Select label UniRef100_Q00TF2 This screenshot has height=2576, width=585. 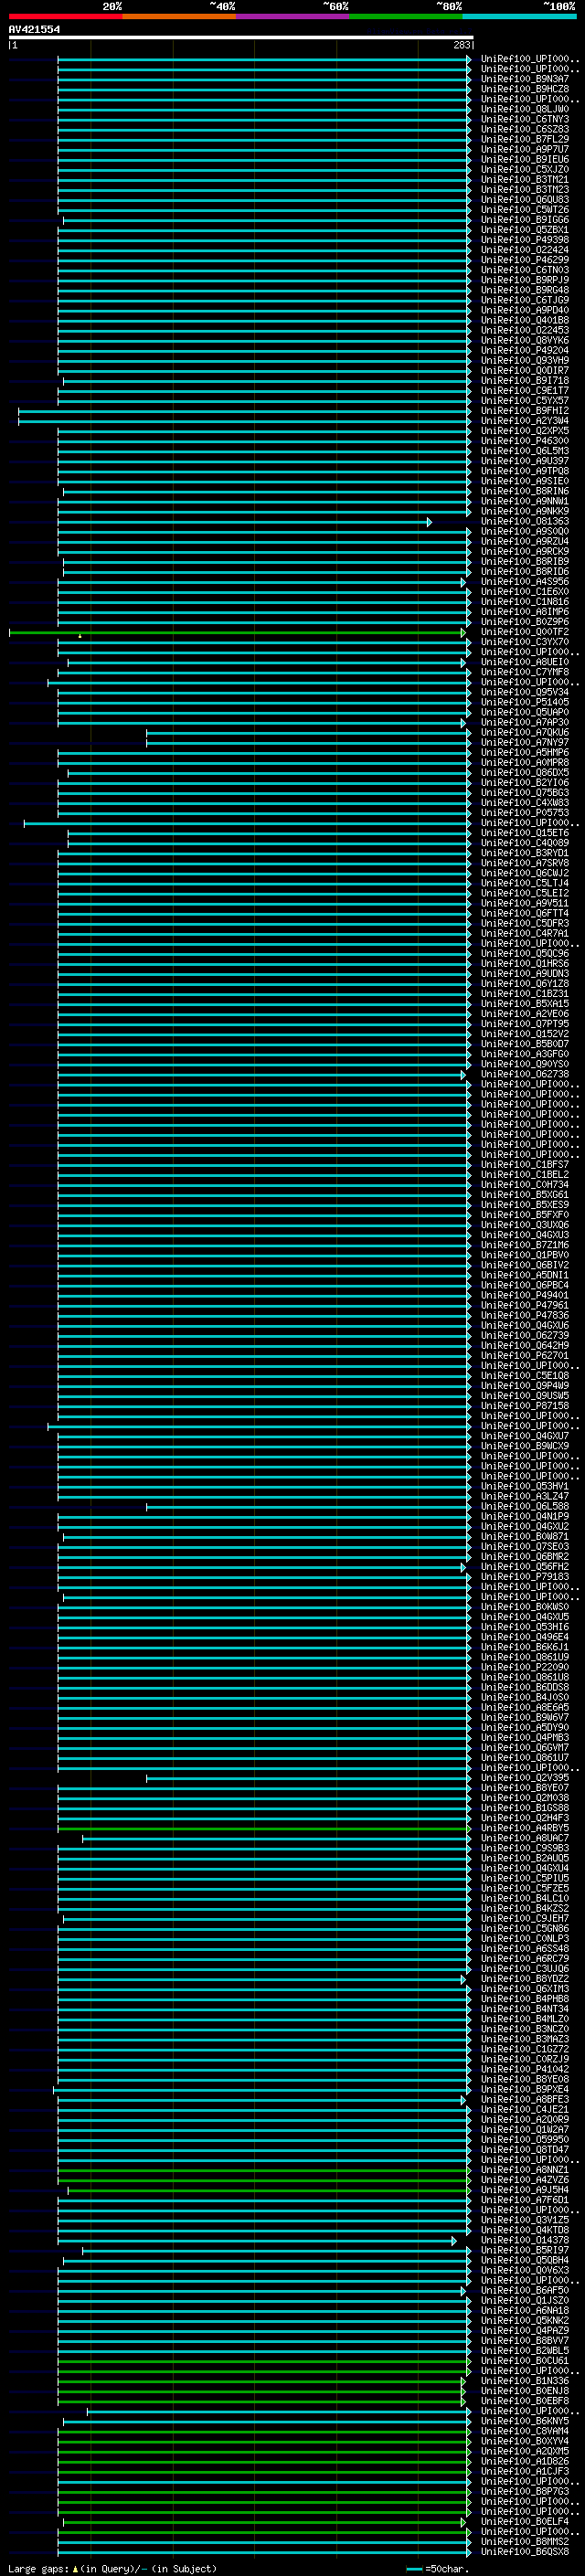(x=525, y=632)
